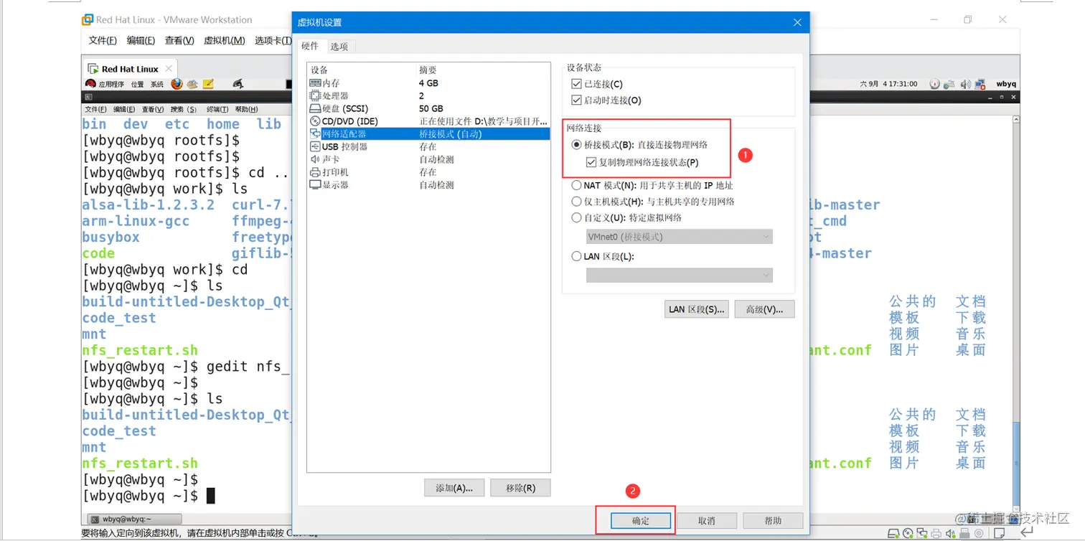Click the 帮助 button in the dialog

click(773, 521)
